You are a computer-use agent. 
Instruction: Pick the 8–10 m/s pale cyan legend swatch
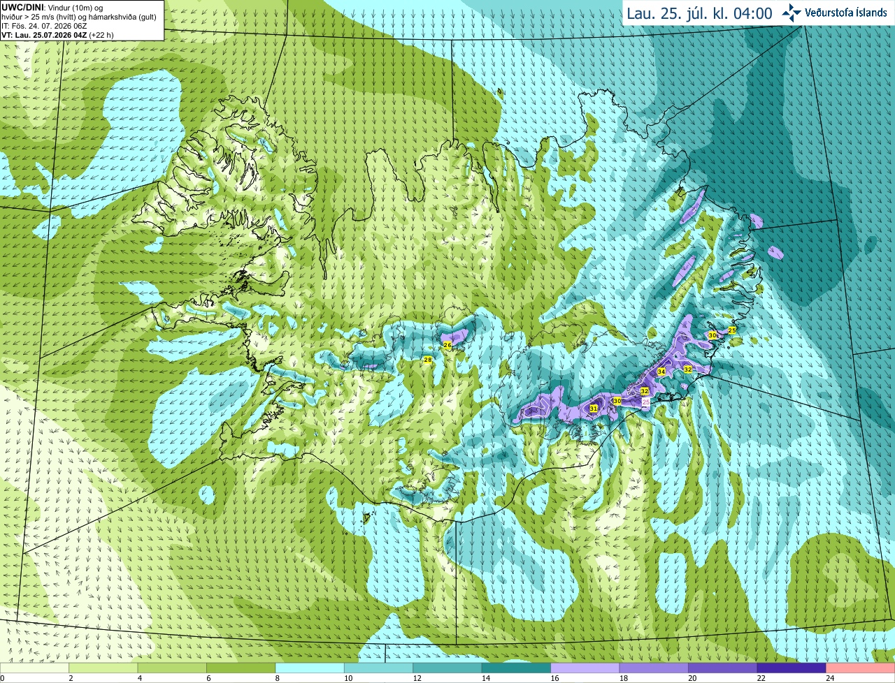pos(310,668)
